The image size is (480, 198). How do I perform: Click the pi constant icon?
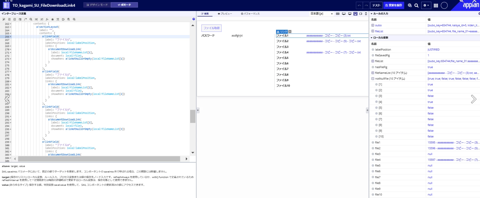[58, 19]
